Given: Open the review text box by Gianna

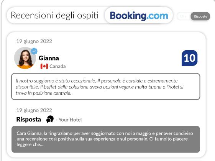Looking at the screenshot, I should click(105, 87).
